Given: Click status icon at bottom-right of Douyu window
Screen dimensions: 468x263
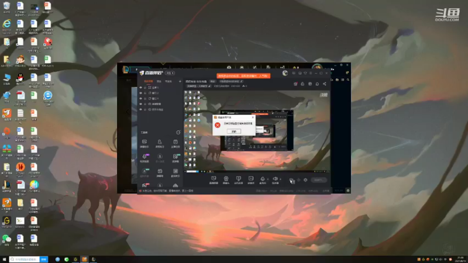Looking at the screenshot, I should click(348, 191).
